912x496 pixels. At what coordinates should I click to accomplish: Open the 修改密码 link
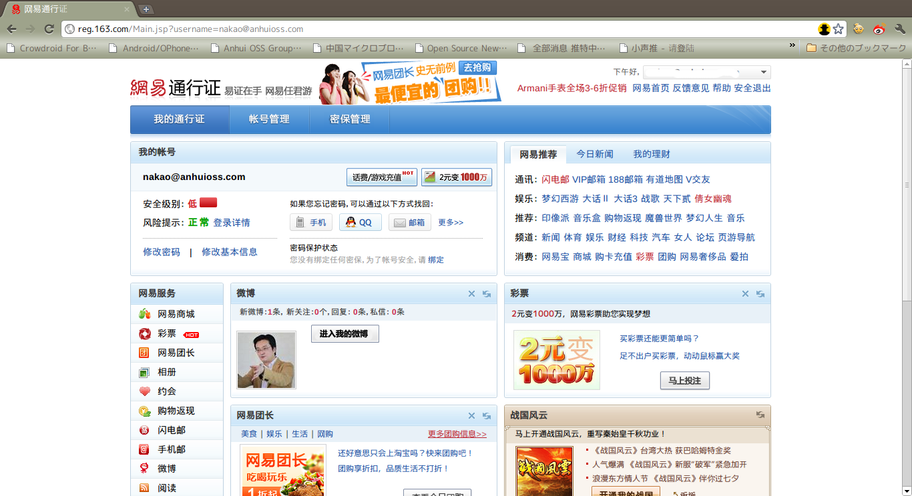pos(162,252)
